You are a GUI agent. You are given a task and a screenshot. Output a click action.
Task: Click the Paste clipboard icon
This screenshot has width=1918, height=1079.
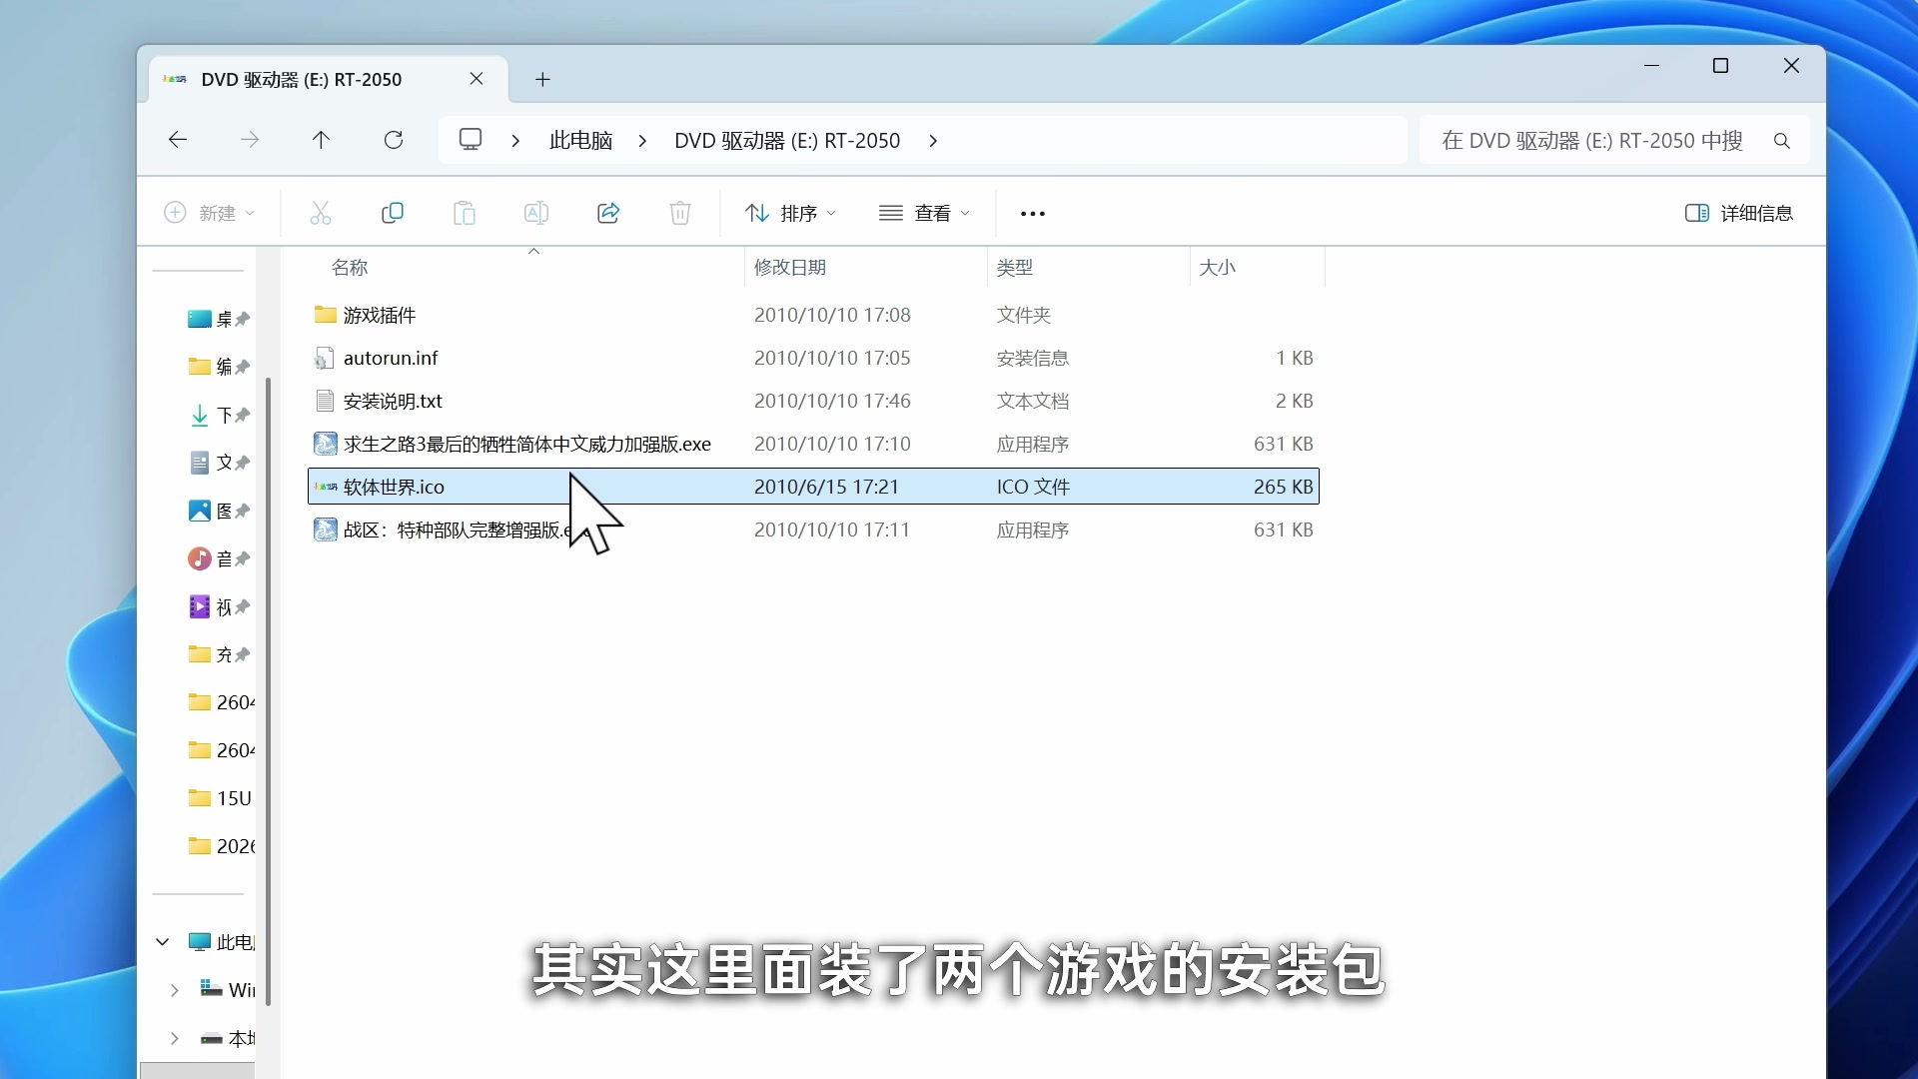pyautogui.click(x=465, y=213)
